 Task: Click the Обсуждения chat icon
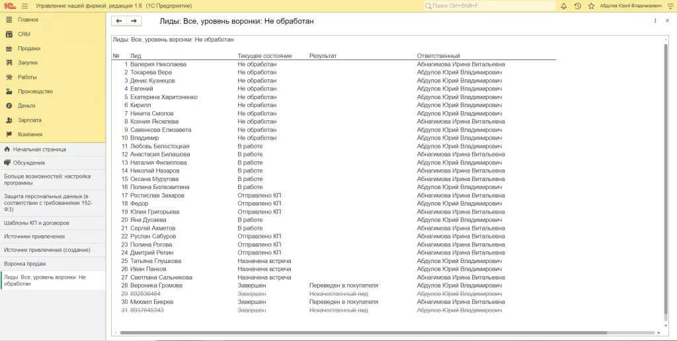coord(7,163)
